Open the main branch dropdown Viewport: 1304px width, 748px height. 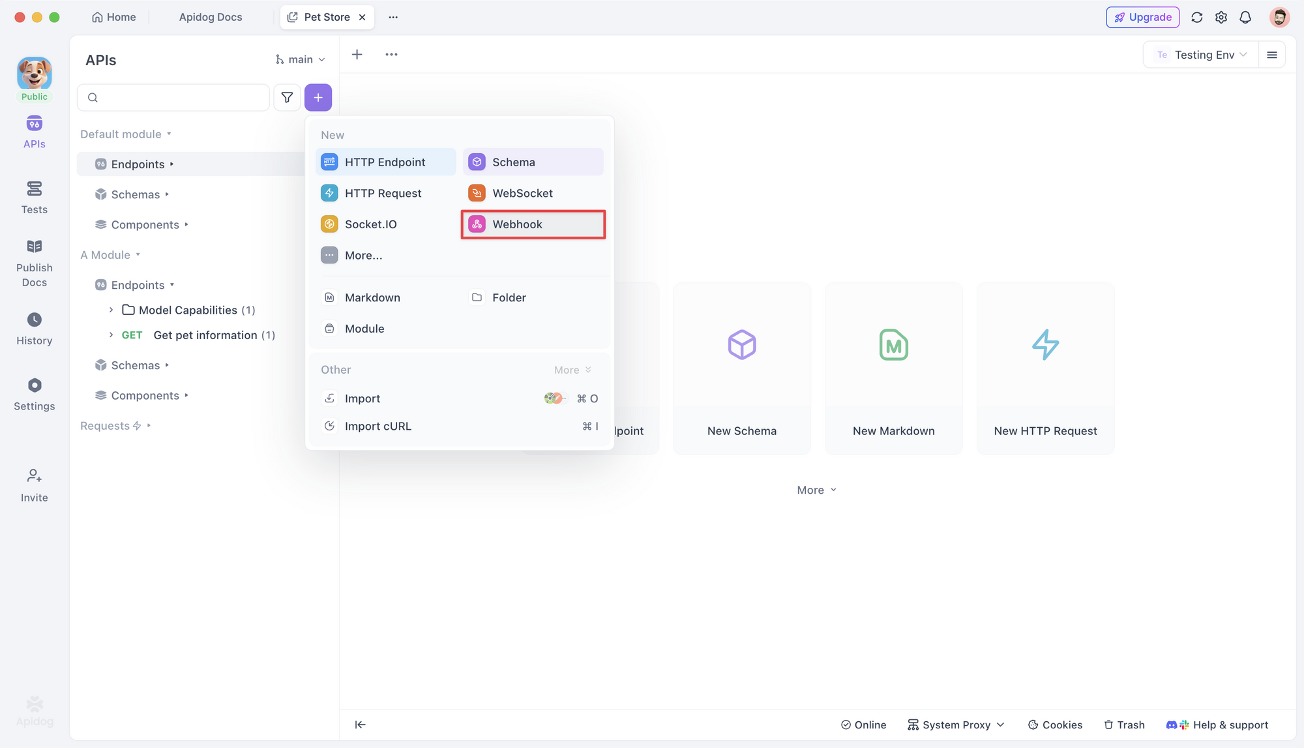click(300, 59)
